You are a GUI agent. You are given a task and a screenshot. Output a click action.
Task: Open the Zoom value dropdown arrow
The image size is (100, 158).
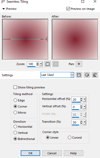click(41, 64)
